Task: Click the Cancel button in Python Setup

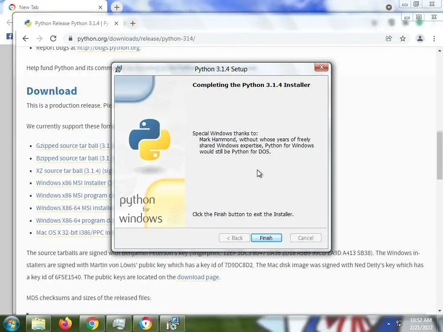Action: 305,238
